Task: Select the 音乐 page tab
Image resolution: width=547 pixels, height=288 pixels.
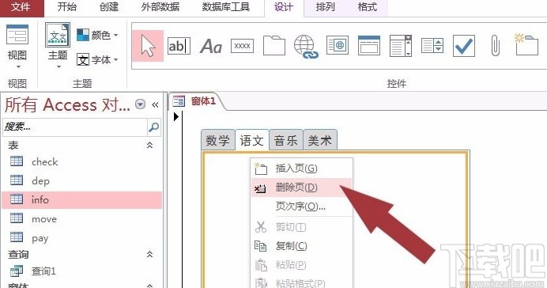Action: (x=285, y=140)
